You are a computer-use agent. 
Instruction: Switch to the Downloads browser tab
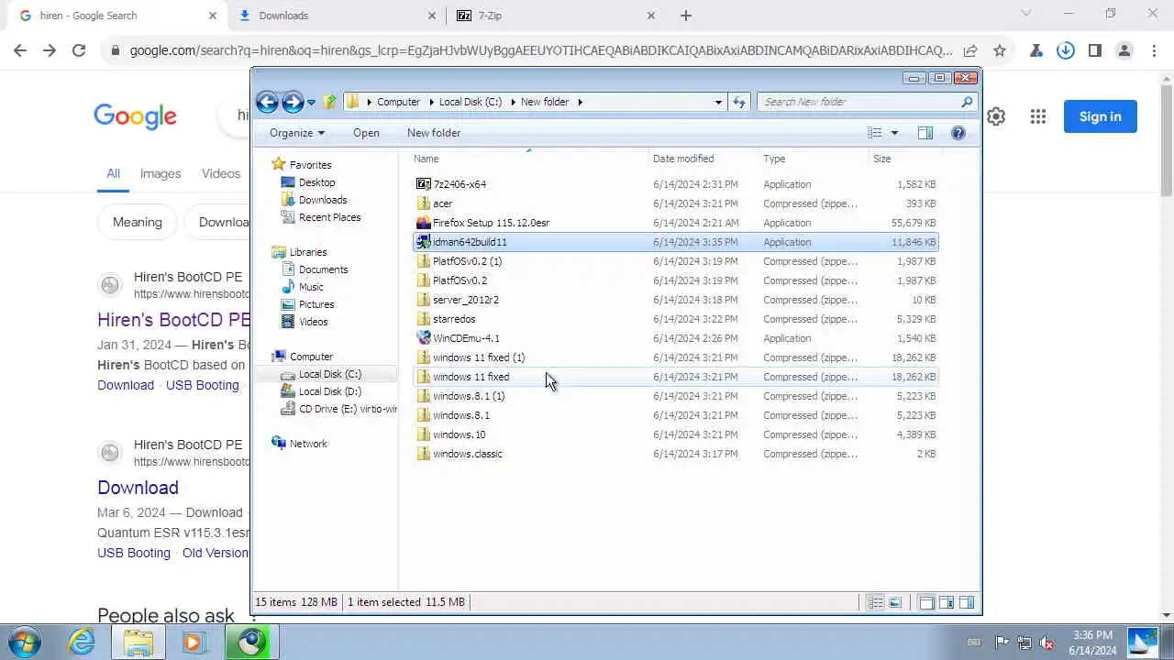point(336,16)
